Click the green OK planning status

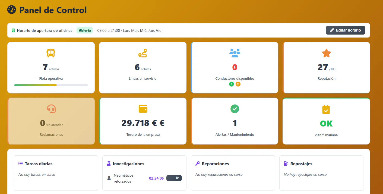(326, 124)
